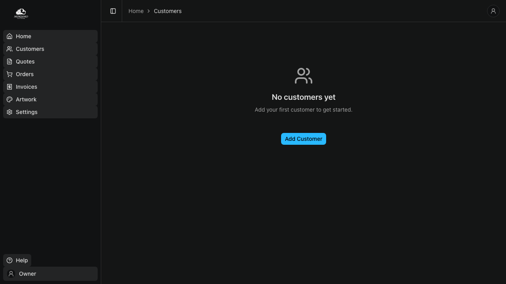506x284 pixels.
Task: Click the Orders shopping cart icon
Action: 9,74
